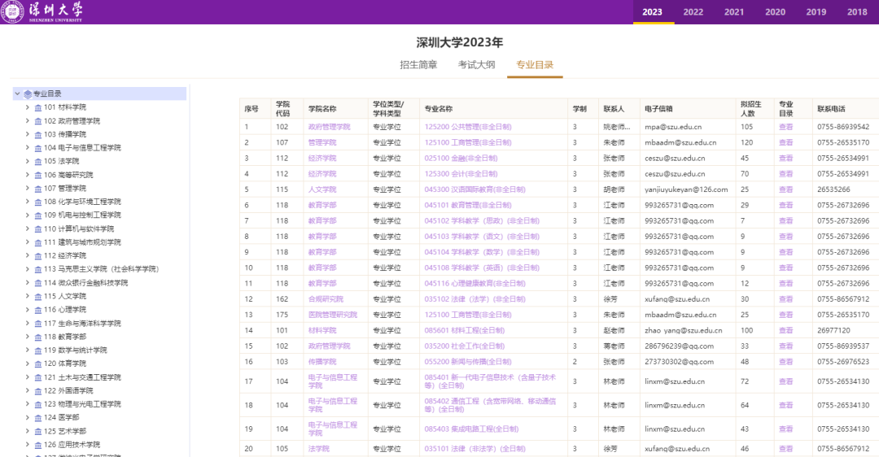879x457 pixels.
Task: Click the building icon beside 124 医学部
Action: pyautogui.click(x=38, y=418)
